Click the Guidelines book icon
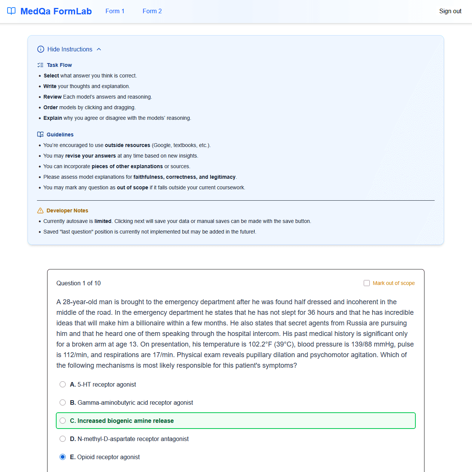This screenshot has height=472, width=472. [40, 135]
